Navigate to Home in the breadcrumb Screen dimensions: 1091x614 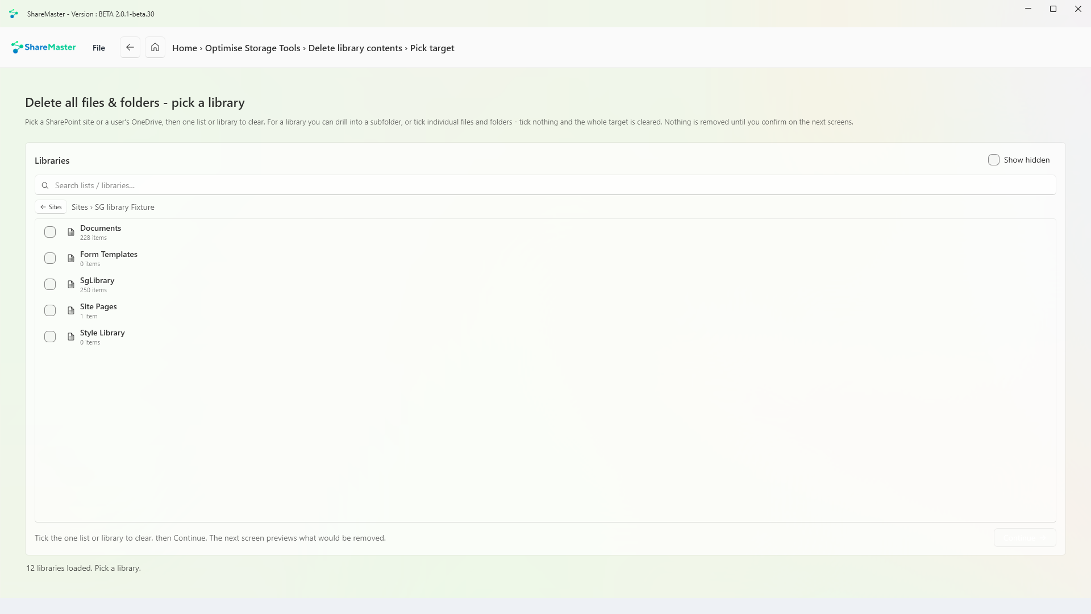tap(185, 48)
